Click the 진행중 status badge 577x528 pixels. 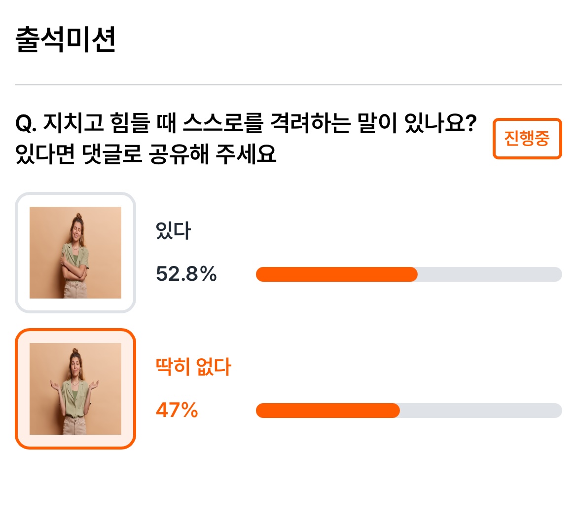[527, 139]
